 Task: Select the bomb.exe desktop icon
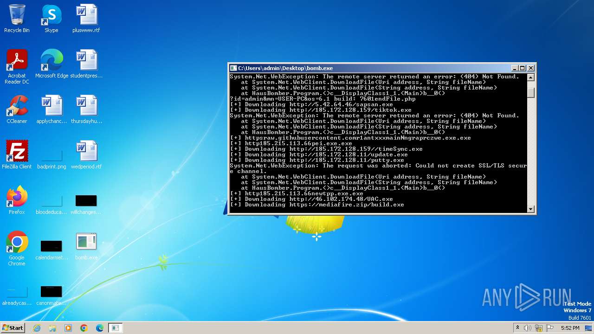86,246
